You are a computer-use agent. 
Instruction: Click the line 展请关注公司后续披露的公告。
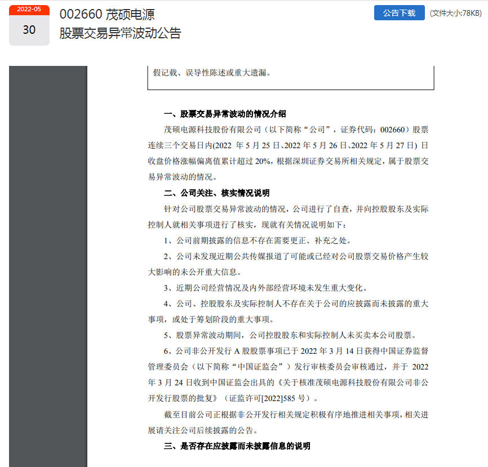203,430
